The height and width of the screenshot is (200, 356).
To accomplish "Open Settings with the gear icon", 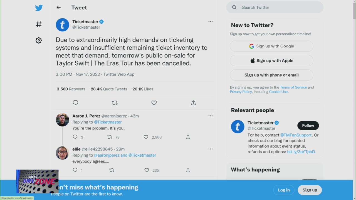I will coord(39,40).
